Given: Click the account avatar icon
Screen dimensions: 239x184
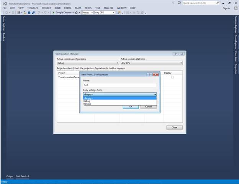Looking at the screenshot, I should [x=236, y=8].
